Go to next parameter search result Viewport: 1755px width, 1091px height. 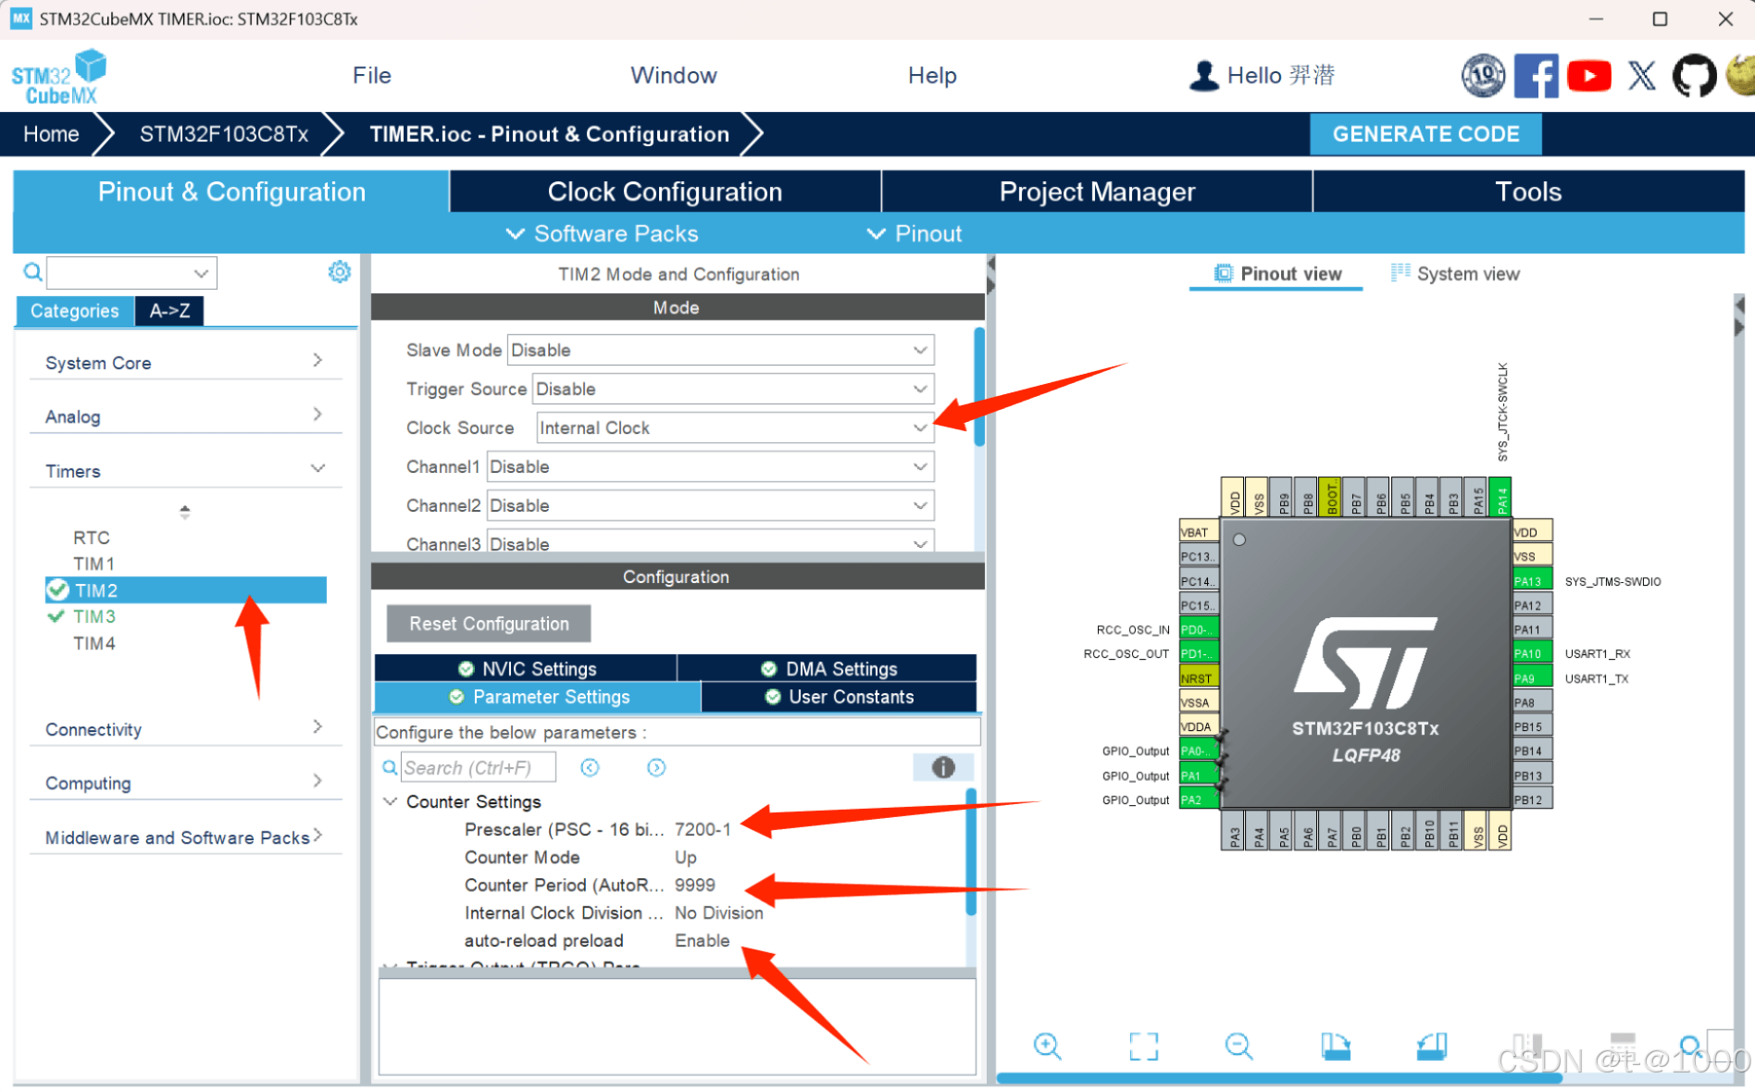(656, 767)
